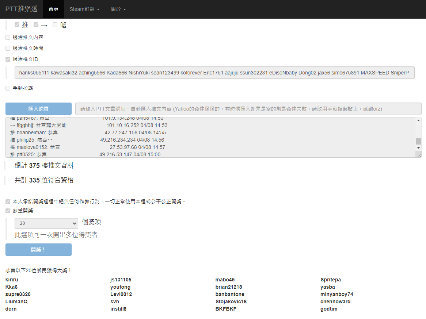Enable the 噓 checkbox
426x319 pixels.
(55, 25)
